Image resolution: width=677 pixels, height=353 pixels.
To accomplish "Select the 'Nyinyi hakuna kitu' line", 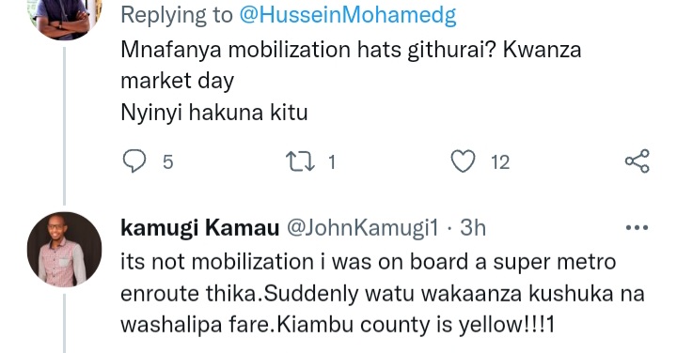I will (214, 113).
